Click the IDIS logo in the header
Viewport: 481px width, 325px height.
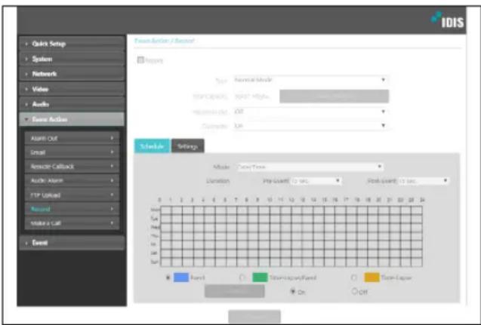[x=447, y=20]
